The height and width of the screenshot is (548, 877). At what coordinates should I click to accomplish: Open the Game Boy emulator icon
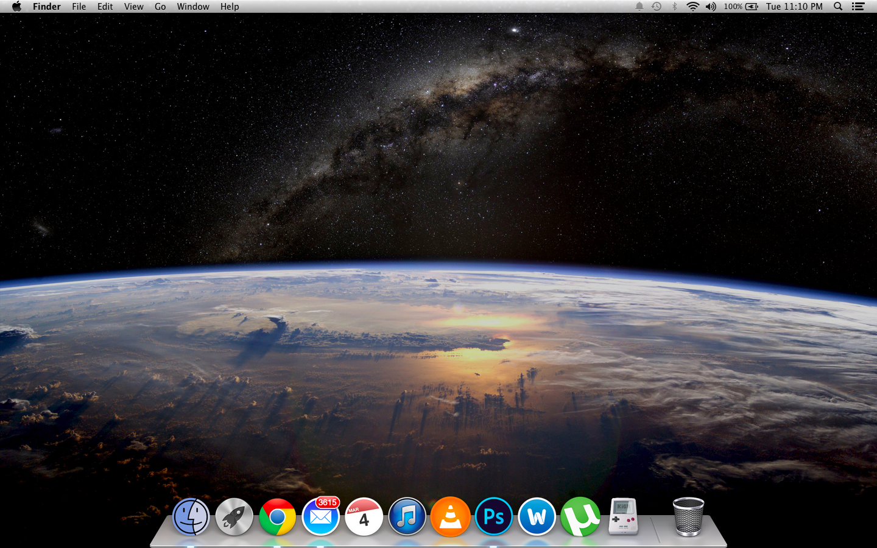624,516
